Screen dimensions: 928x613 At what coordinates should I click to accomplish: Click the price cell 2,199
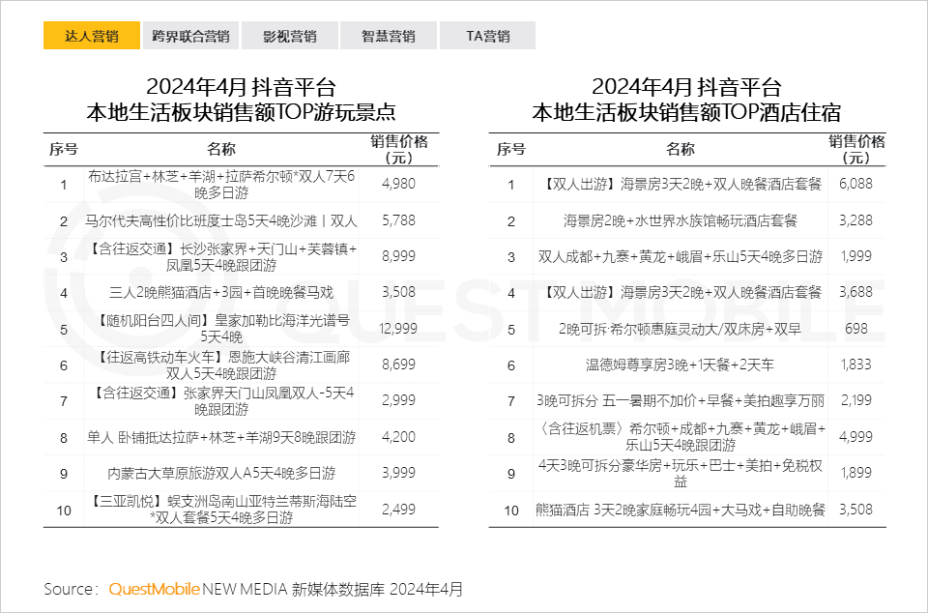pos(855,400)
